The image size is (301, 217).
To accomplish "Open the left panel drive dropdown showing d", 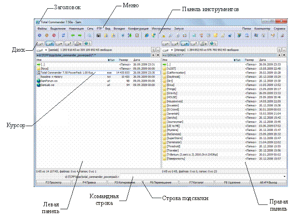I will click(42, 50).
